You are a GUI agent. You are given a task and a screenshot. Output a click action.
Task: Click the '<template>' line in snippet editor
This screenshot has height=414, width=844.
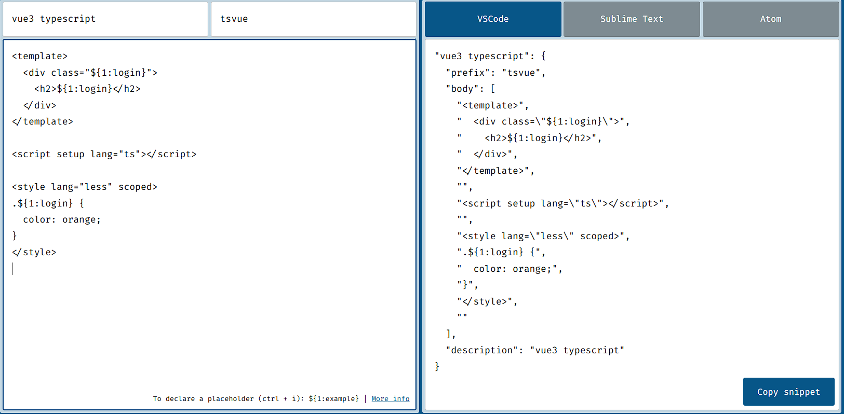tap(40, 56)
